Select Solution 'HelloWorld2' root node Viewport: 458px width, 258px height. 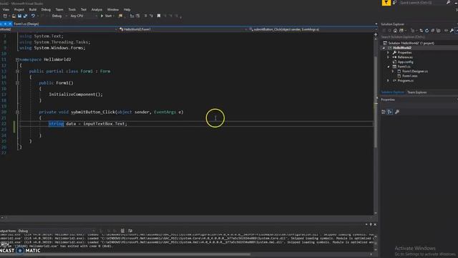[409, 43]
